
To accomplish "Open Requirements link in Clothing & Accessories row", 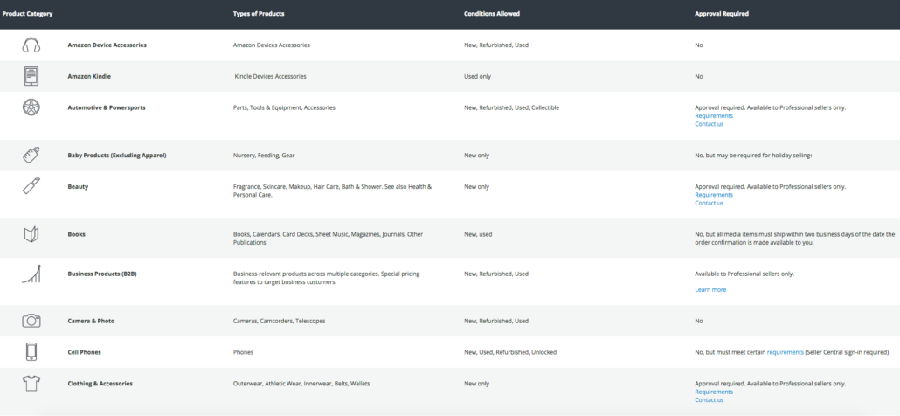I will point(714,392).
